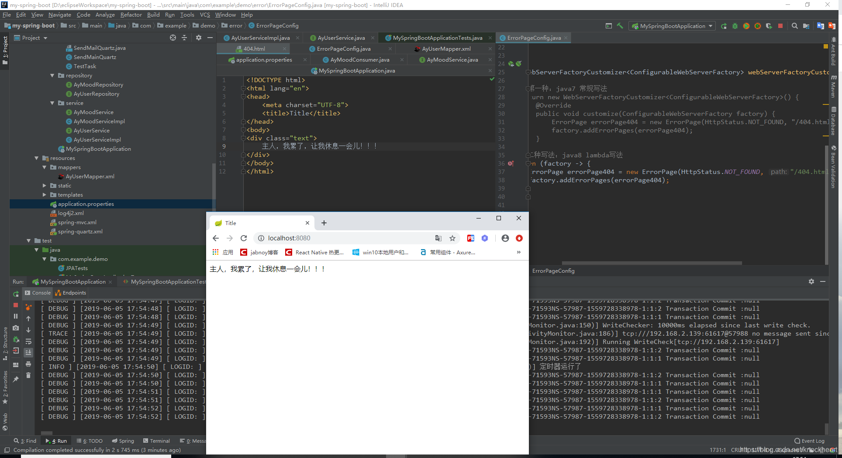Click the locate-file target icon in Project panel
Image resolution: width=842 pixels, height=458 pixels.
click(173, 38)
